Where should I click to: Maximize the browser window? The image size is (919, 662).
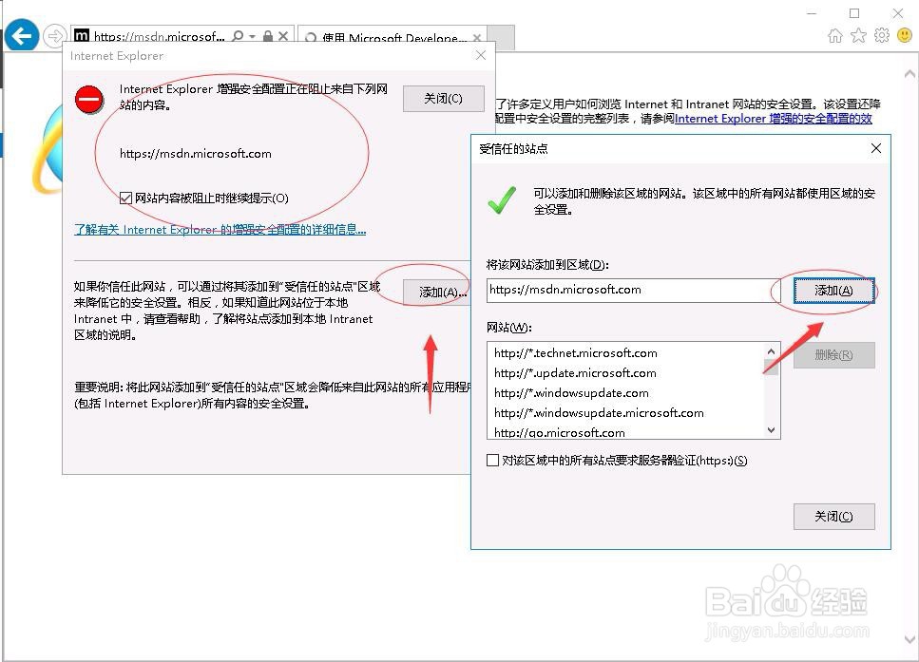[854, 13]
